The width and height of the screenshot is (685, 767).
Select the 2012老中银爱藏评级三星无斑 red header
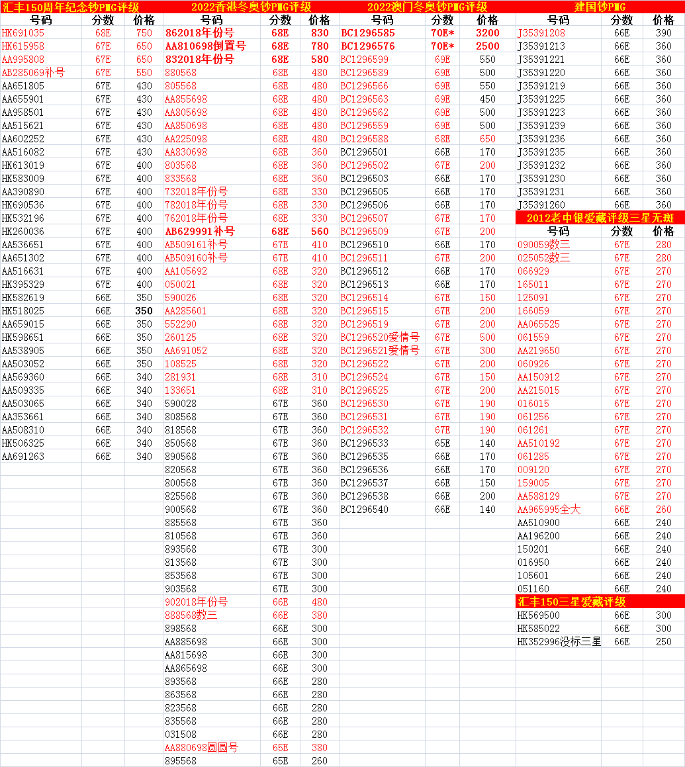click(600, 218)
